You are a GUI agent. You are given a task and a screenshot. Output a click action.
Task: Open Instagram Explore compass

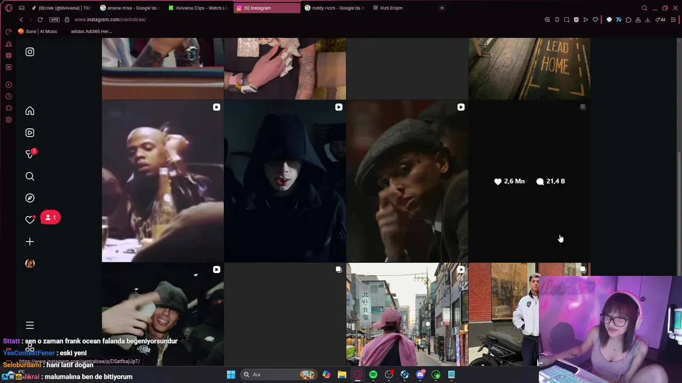[x=30, y=198]
